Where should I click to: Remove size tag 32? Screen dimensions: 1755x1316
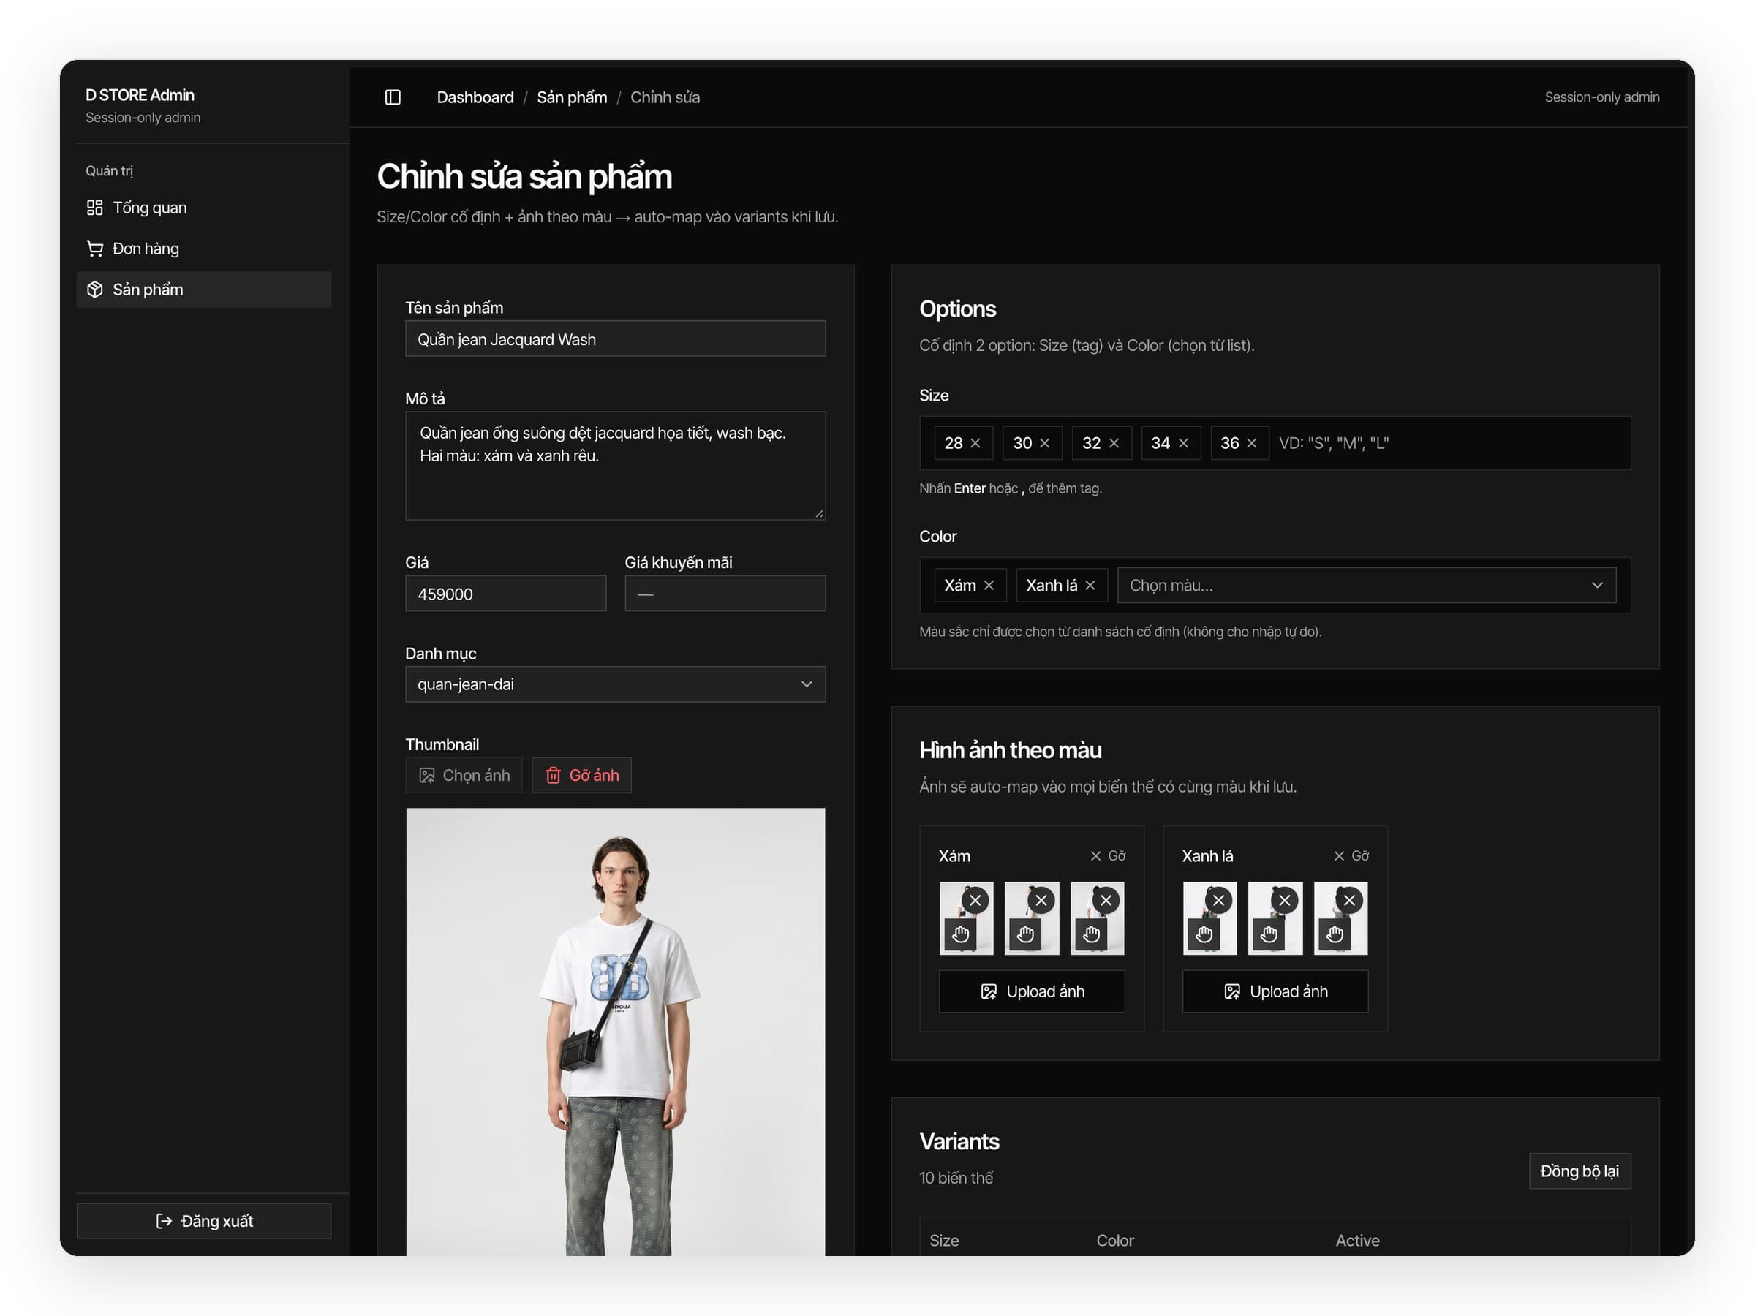[x=1114, y=442]
